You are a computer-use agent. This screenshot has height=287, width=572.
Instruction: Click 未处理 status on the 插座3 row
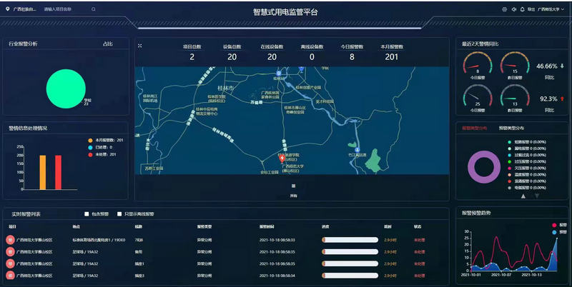419,276
